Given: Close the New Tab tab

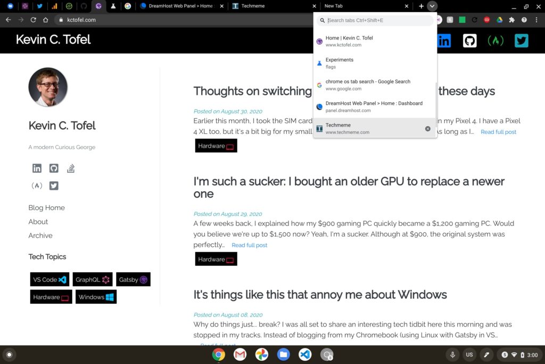Looking at the screenshot, I should pos(406,6).
